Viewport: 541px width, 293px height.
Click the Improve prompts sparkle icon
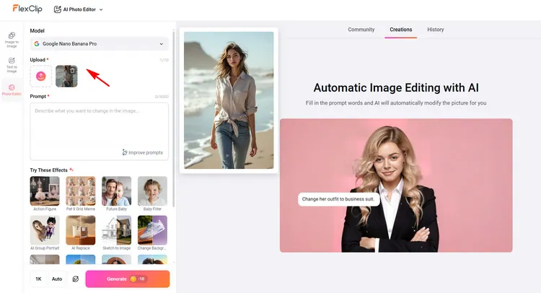click(x=125, y=152)
